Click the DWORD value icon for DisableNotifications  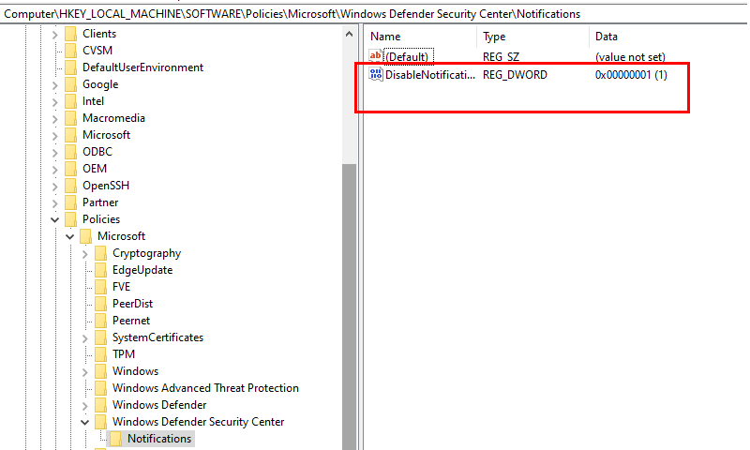click(376, 75)
